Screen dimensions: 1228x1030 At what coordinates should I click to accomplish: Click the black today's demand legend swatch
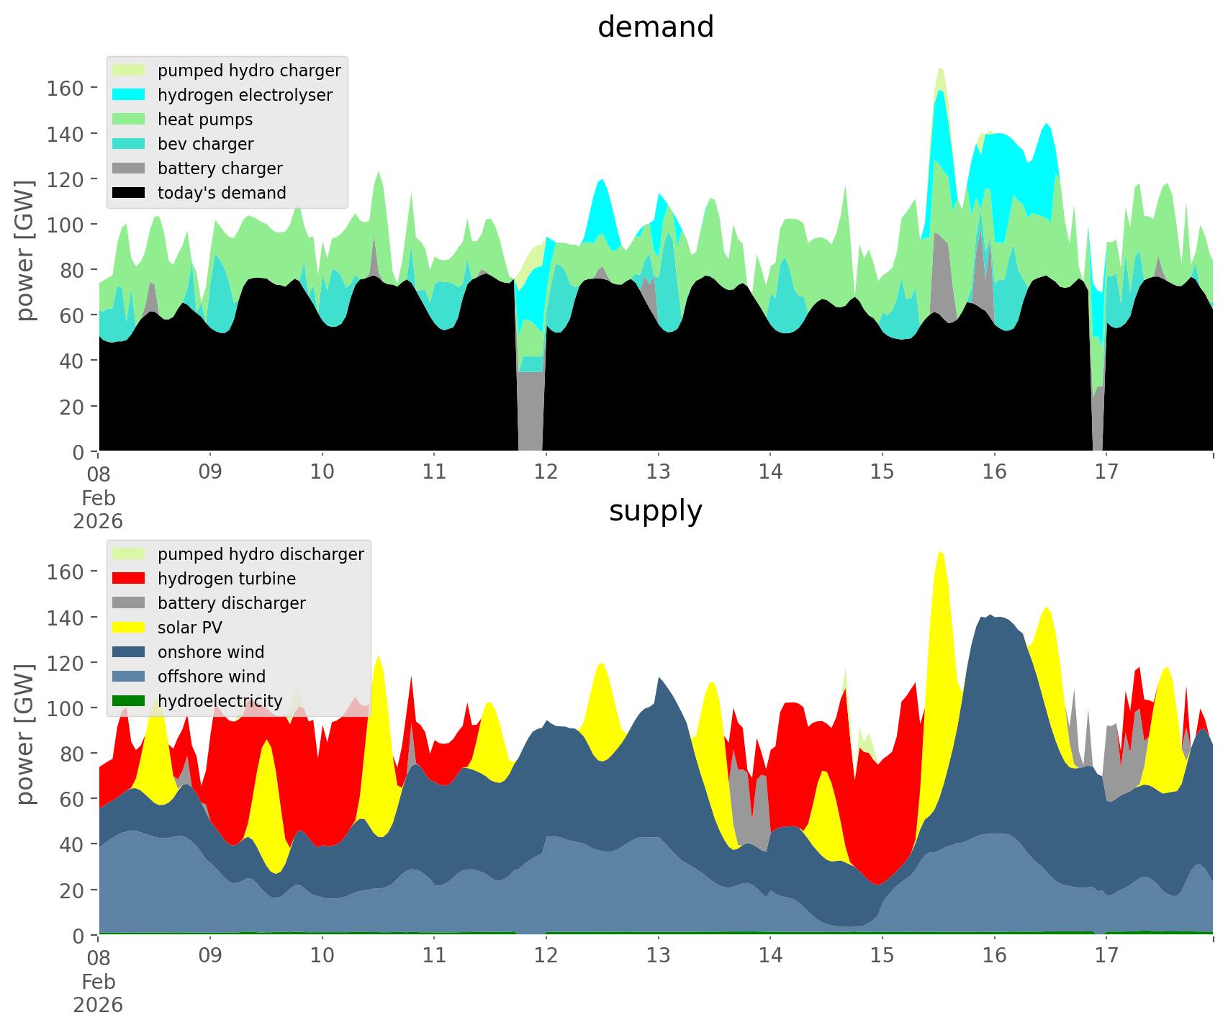(129, 193)
